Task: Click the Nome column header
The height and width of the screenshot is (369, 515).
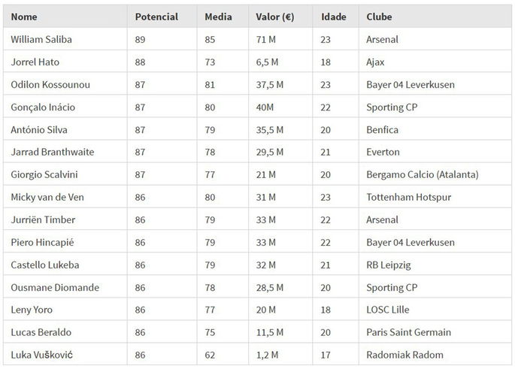Action: 25,17
